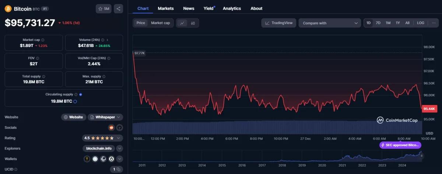The image size is (442, 174).
Task: Click the 21M BTC max supply value
Action: click(94, 82)
